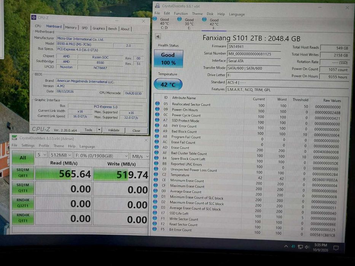
Task: Open the test count dropdown showing 5
Action: (x=41, y=155)
